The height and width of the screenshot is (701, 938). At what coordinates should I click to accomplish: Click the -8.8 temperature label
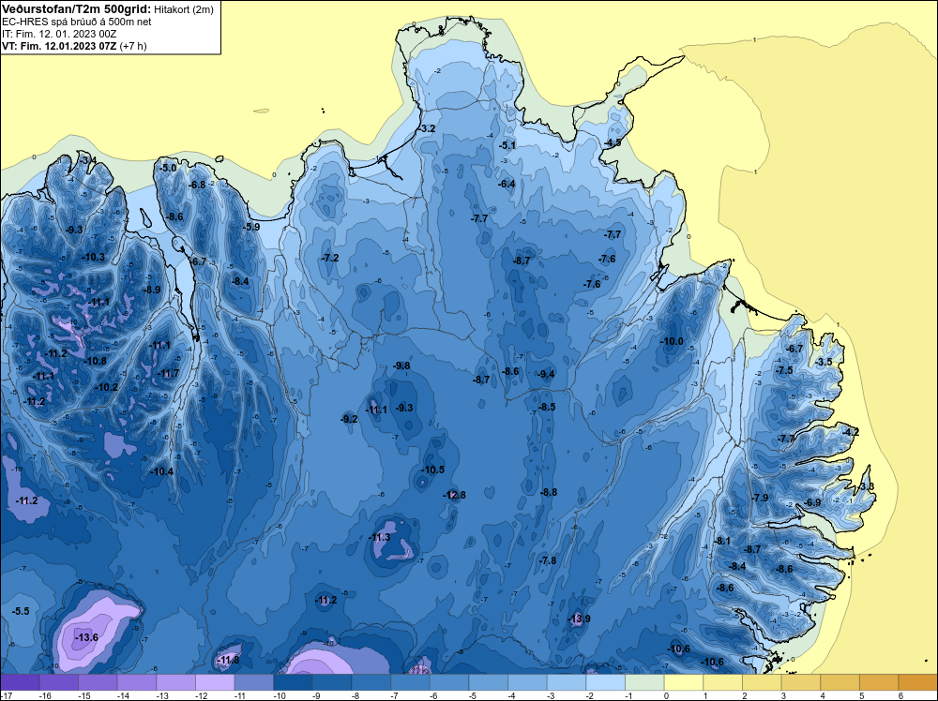point(549,492)
